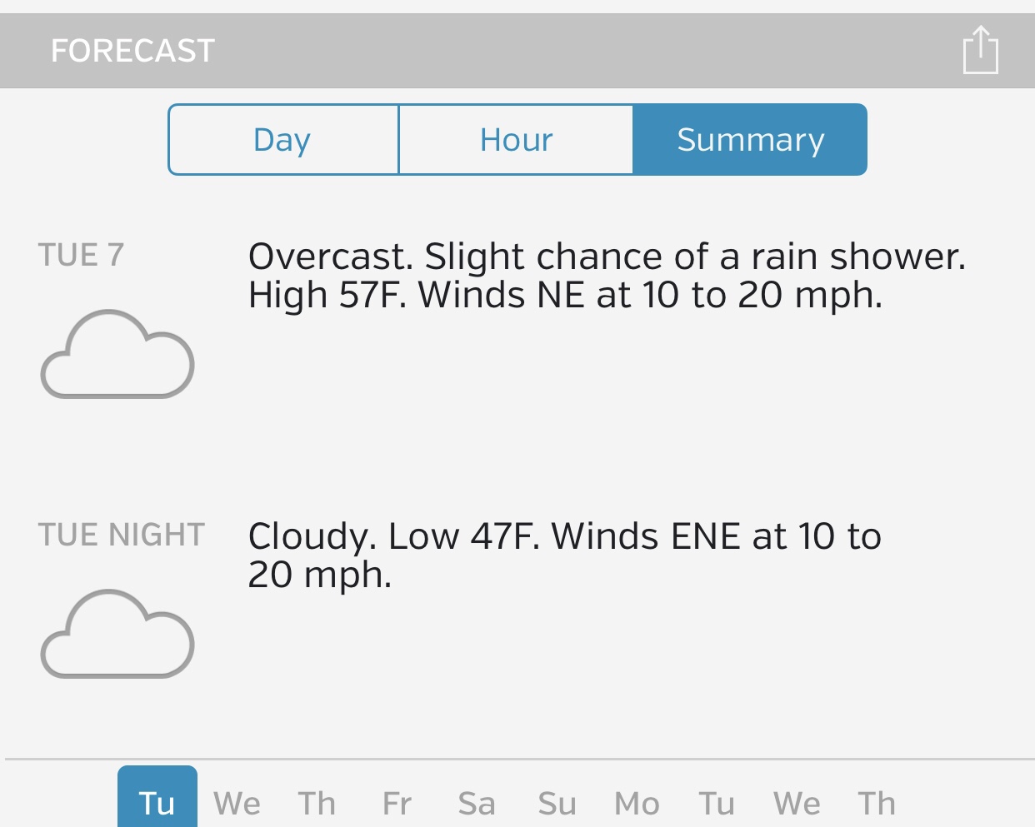Viewport: 1035px width, 827px height.
Task: Choose We right after the highlighted Tu
Action: 237,804
